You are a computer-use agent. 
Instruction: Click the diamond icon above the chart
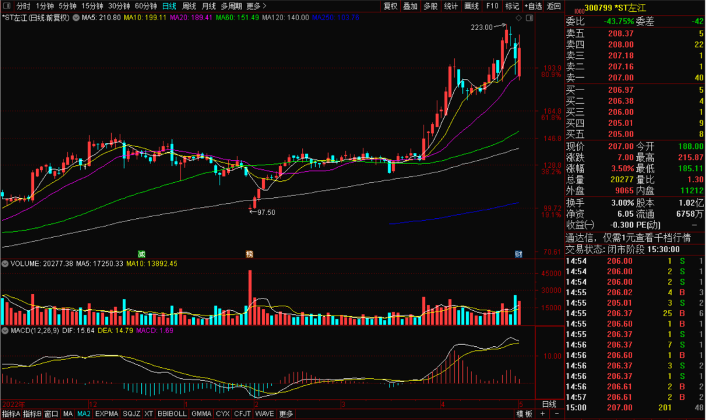point(518,18)
